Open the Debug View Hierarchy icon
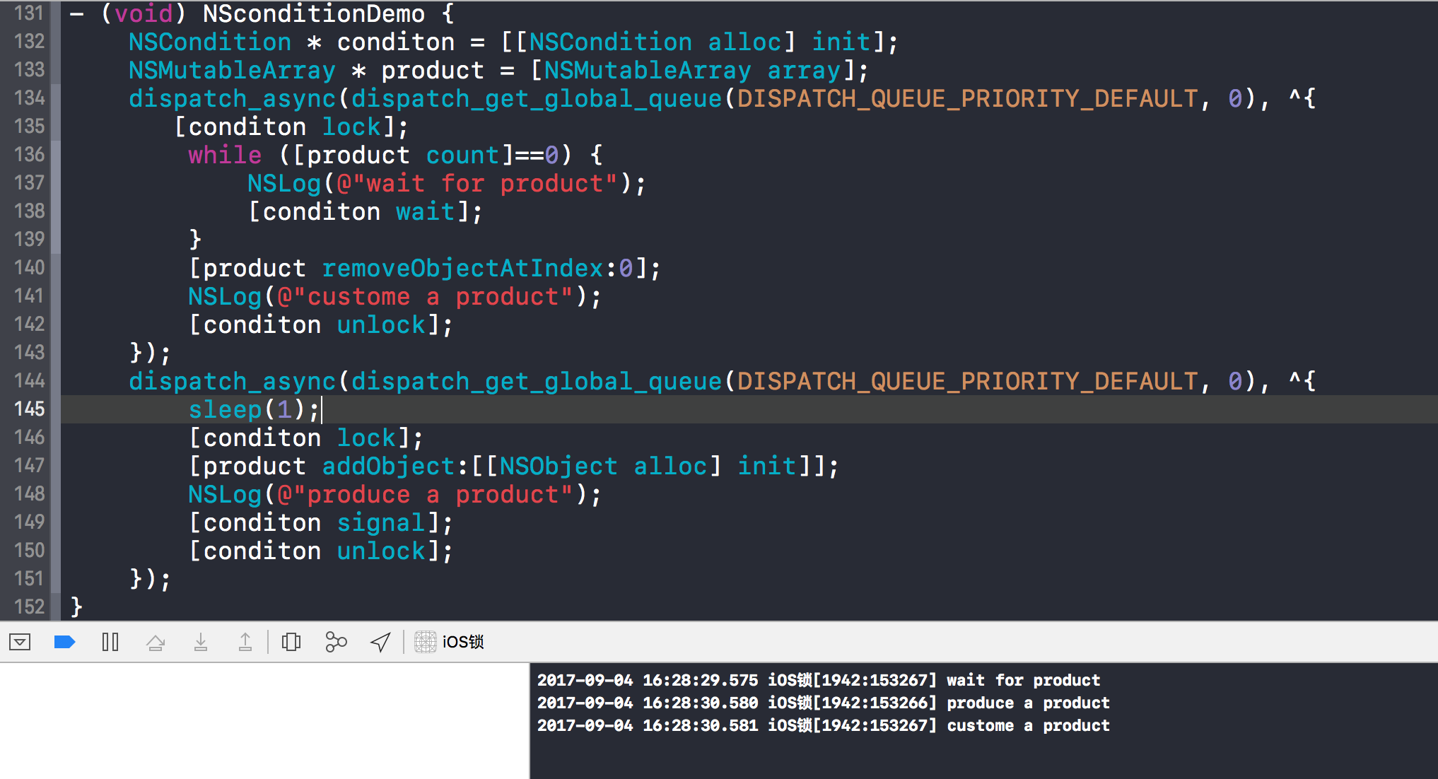Viewport: 1438px width, 779px height. point(291,642)
